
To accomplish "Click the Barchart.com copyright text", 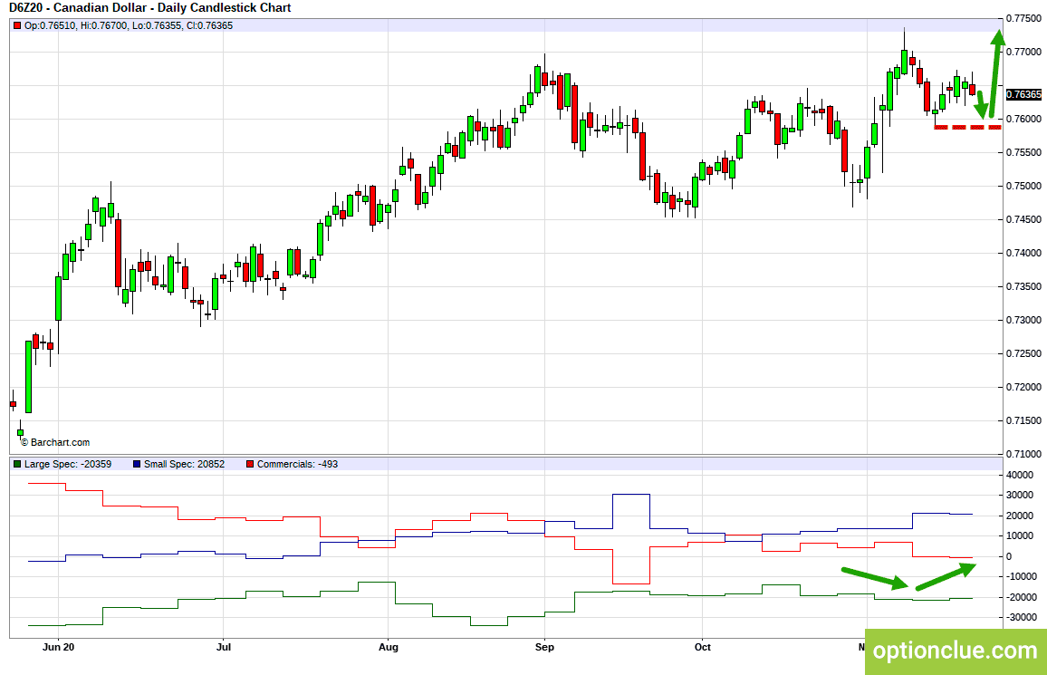I will [55, 442].
